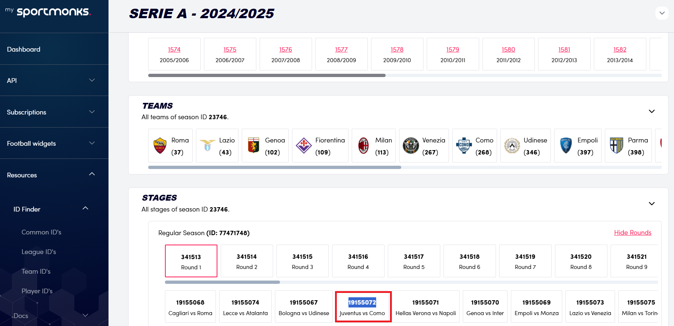Image resolution: width=674 pixels, height=326 pixels.
Task: Collapse the Teams section chevron
Action: pyautogui.click(x=652, y=111)
